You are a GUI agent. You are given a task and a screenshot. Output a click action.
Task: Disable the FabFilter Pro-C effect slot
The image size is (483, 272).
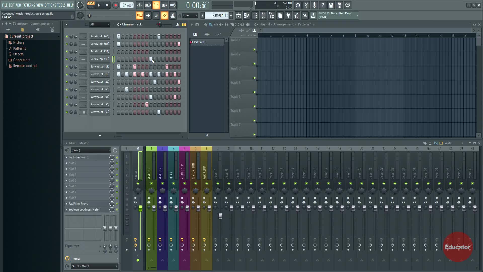(117, 157)
